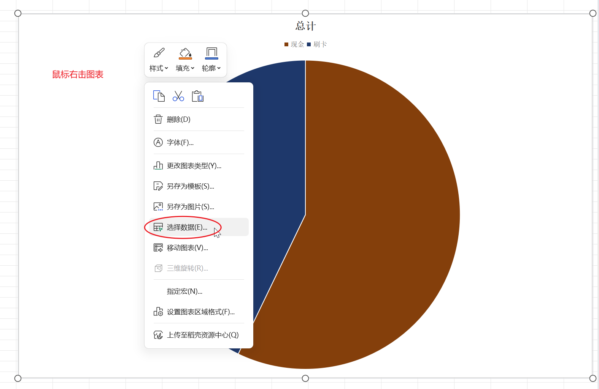This screenshot has height=389, width=599.
Task: Click the top-center chart resize handle
Action: click(x=305, y=13)
